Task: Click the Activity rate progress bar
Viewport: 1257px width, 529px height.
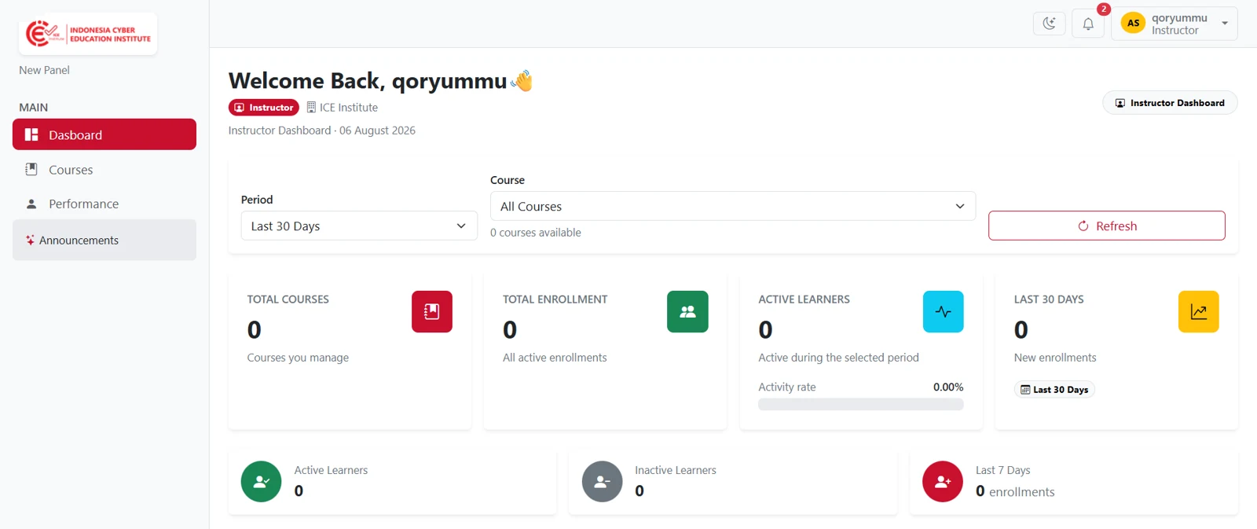Action: click(x=861, y=404)
